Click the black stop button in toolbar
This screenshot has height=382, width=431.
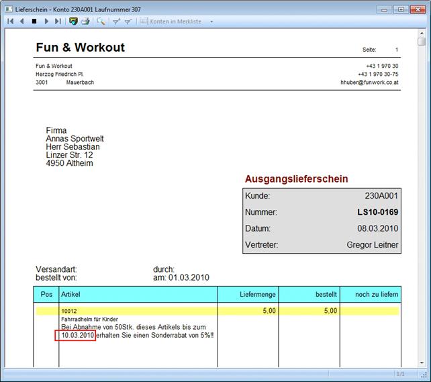tap(34, 21)
